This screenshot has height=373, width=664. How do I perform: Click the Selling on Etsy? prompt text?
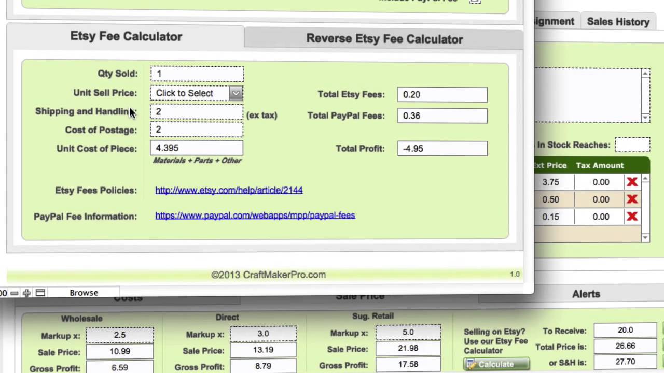click(x=494, y=332)
